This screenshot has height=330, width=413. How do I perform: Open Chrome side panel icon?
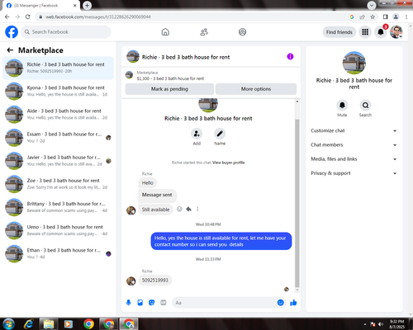[386, 16]
